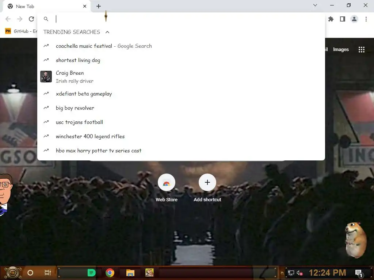Toggle the side panel icon

pos(343,19)
